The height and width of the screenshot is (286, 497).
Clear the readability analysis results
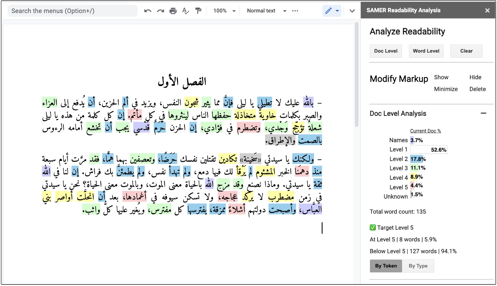pos(466,51)
